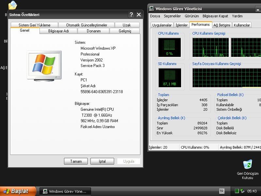This screenshot has width=261, height=196.
Task: Switch to the Uygulamalar tab
Action: click(162, 25)
